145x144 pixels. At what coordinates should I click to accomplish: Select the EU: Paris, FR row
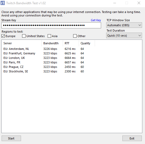48,62
